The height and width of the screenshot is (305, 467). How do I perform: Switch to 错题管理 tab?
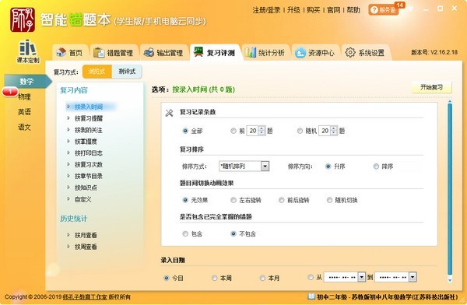pos(114,53)
